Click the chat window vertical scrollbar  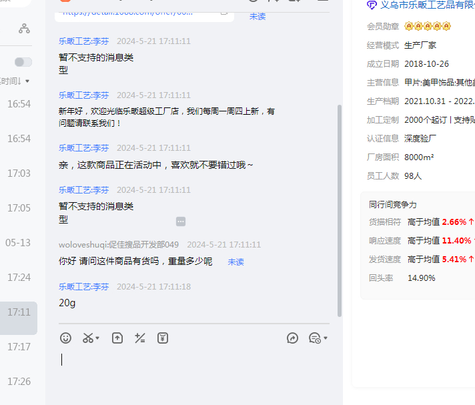point(340,200)
